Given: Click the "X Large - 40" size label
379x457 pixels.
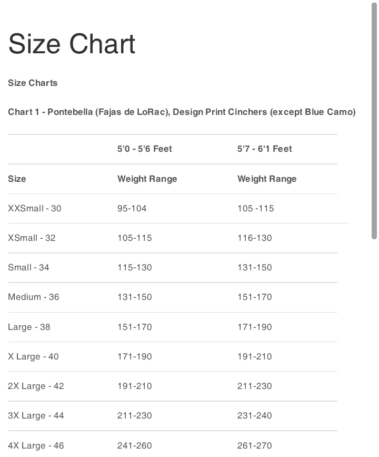Looking at the screenshot, I should [33, 356].
